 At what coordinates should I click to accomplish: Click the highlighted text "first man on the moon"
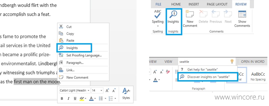pos(37,82)
